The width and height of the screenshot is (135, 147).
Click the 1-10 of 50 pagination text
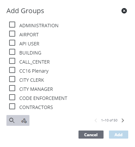109,120
